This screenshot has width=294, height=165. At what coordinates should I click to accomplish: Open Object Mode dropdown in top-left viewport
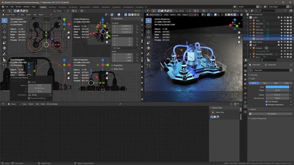(10, 15)
